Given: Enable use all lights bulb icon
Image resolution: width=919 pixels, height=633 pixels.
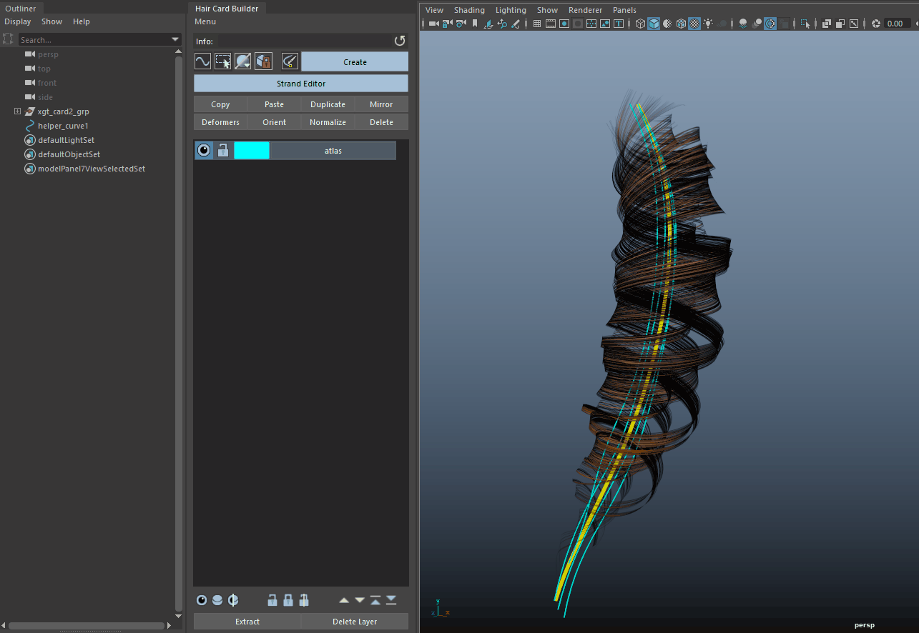Looking at the screenshot, I should tap(708, 24).
